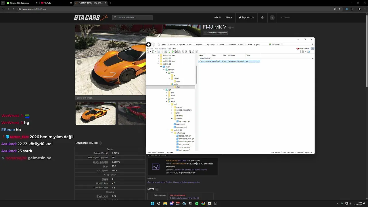Select the orange FMJ MK V thumbnail
This screenshot has width=368, height=207.
(x=95, y=114)
